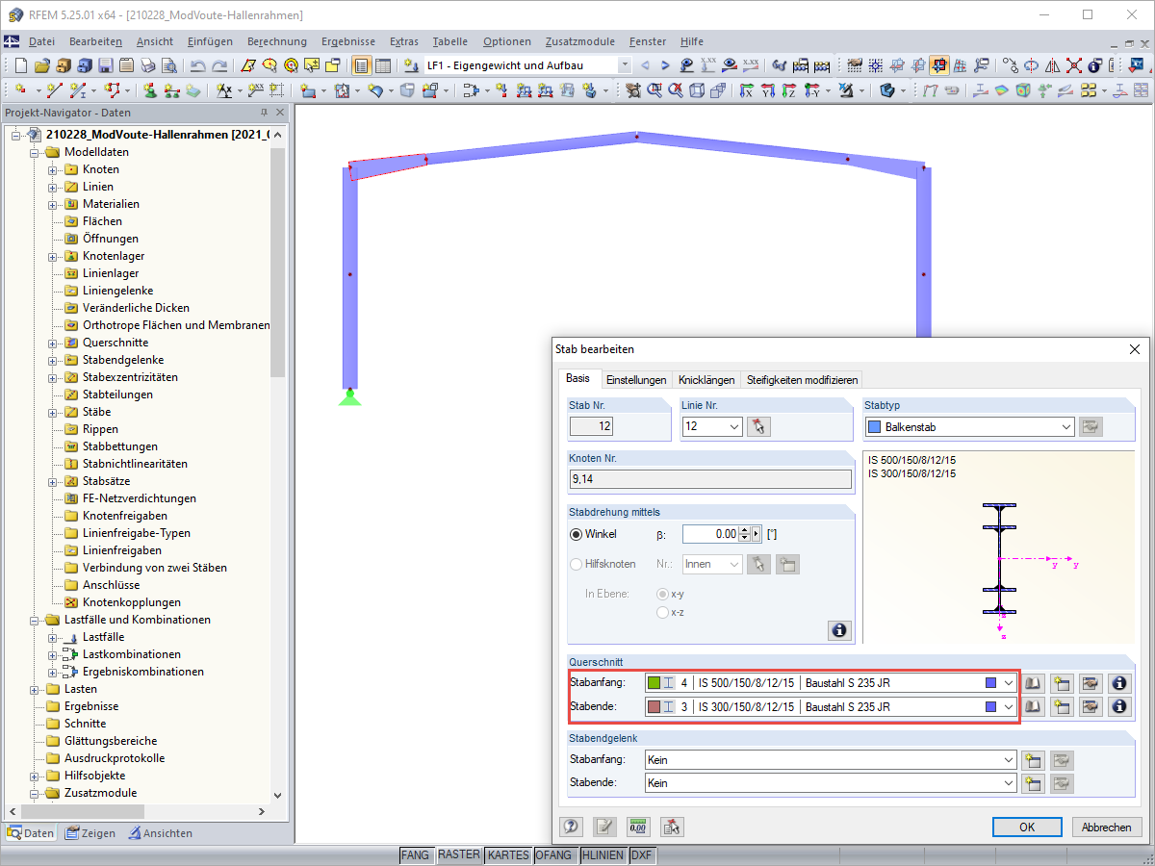Viewport: 1155px width, 866px height.
Task: Open the Datei menu
Action: point(41,41)
